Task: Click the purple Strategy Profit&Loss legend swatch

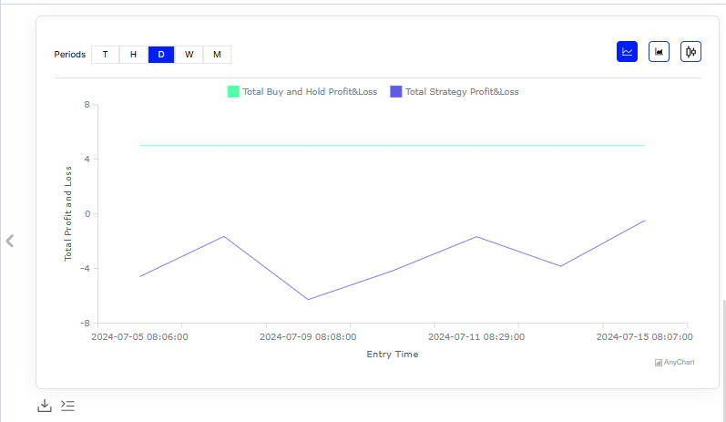Action: pyautogui.click(x=395, y=92)
